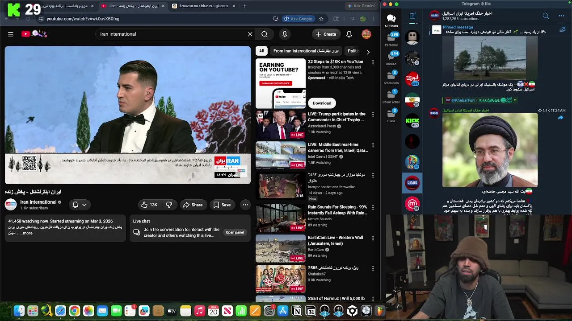Screen dimensions: 572x321
Task: Close the Amazon.ca browser tab
Action: point(234,6)
